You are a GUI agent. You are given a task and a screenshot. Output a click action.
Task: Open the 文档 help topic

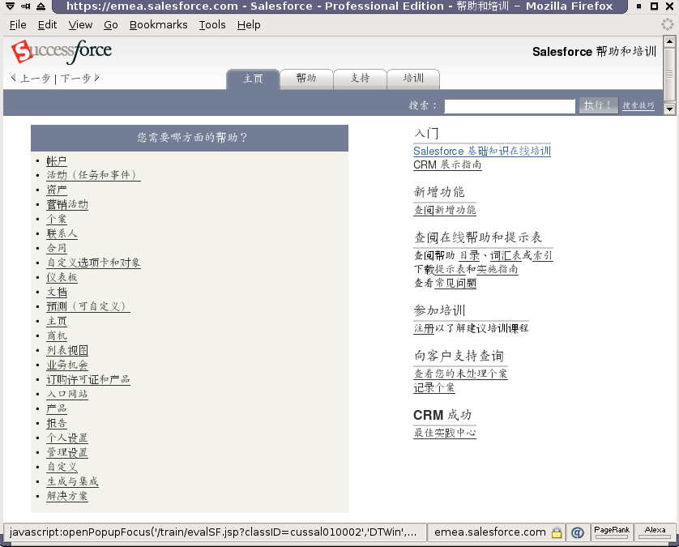click(57, 292)
